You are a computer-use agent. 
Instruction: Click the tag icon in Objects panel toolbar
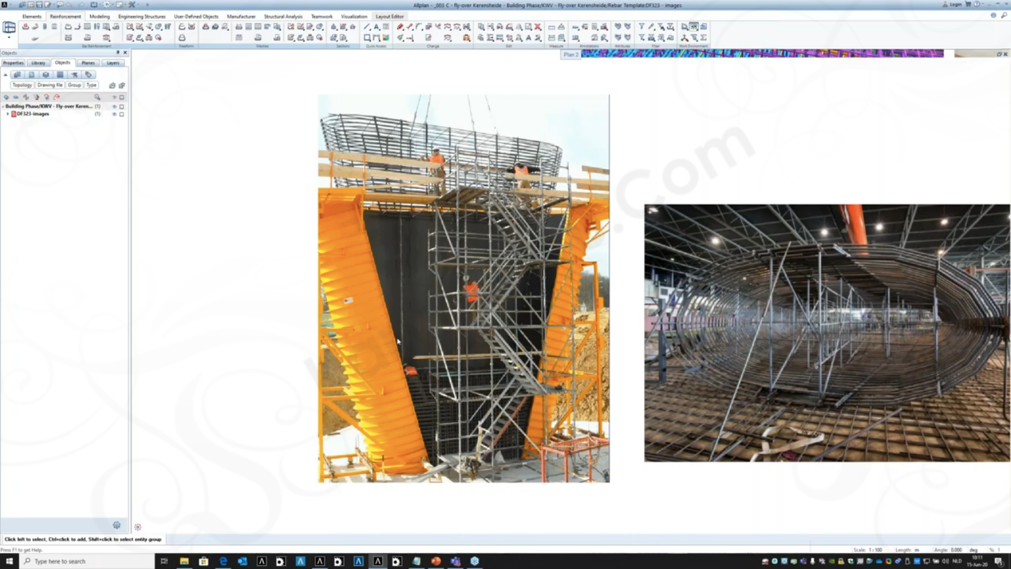click(89, 74)
